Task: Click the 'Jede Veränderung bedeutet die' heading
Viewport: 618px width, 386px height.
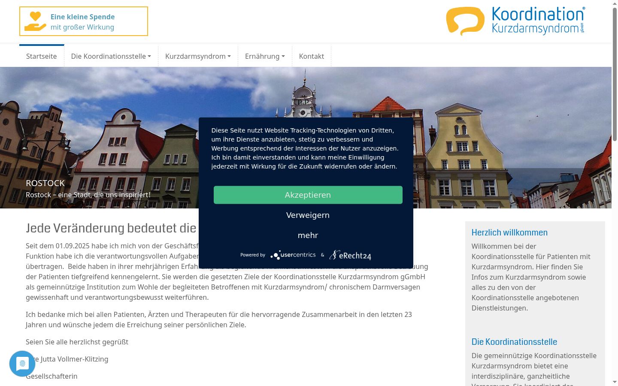Action: click(x=111, y=228)
